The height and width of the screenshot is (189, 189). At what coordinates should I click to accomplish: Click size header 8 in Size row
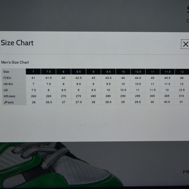tap(64, 72)
